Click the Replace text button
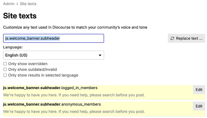Image resolution: width=207 pixels, height=118 pixels. (x=186, y=38)
